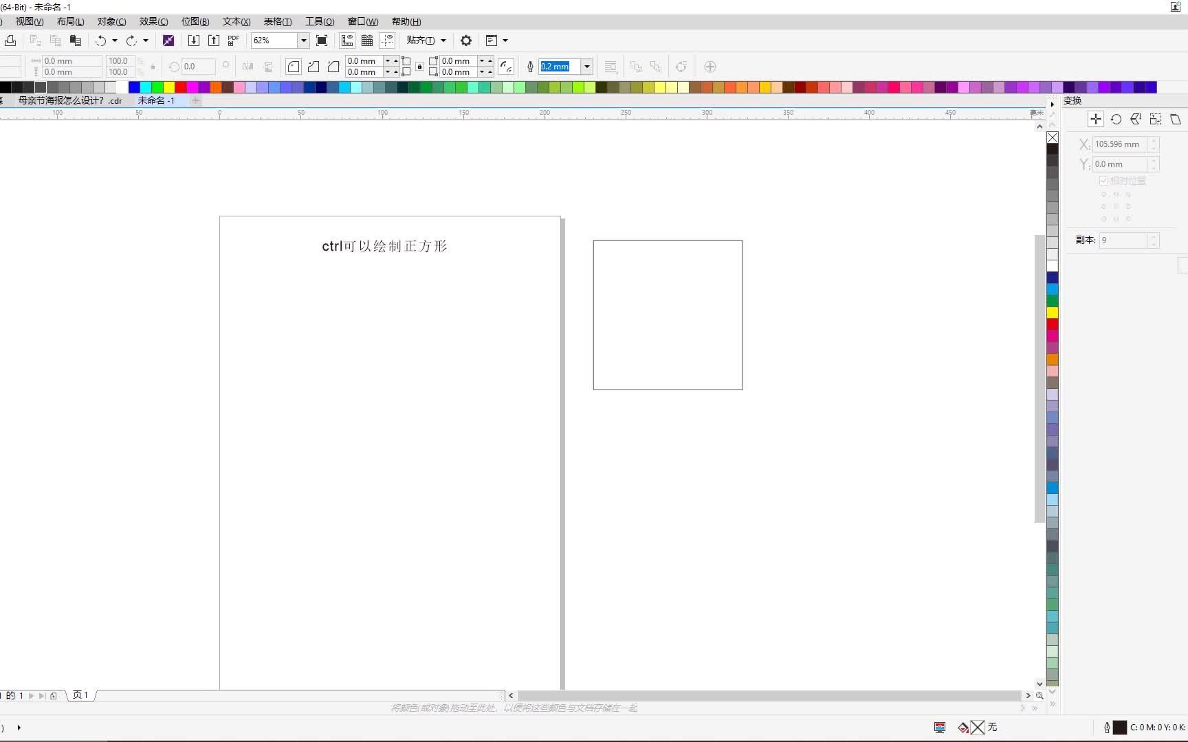Image resolution: width=1188 pixels, height=742 pixels.
Task: Switch to 未命名 -1 document tab
Action: click(x=156, y=100)
